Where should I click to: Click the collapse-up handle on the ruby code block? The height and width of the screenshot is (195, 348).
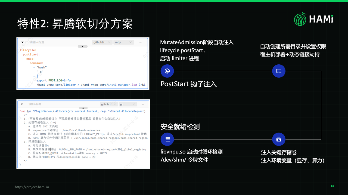point(83,46)
